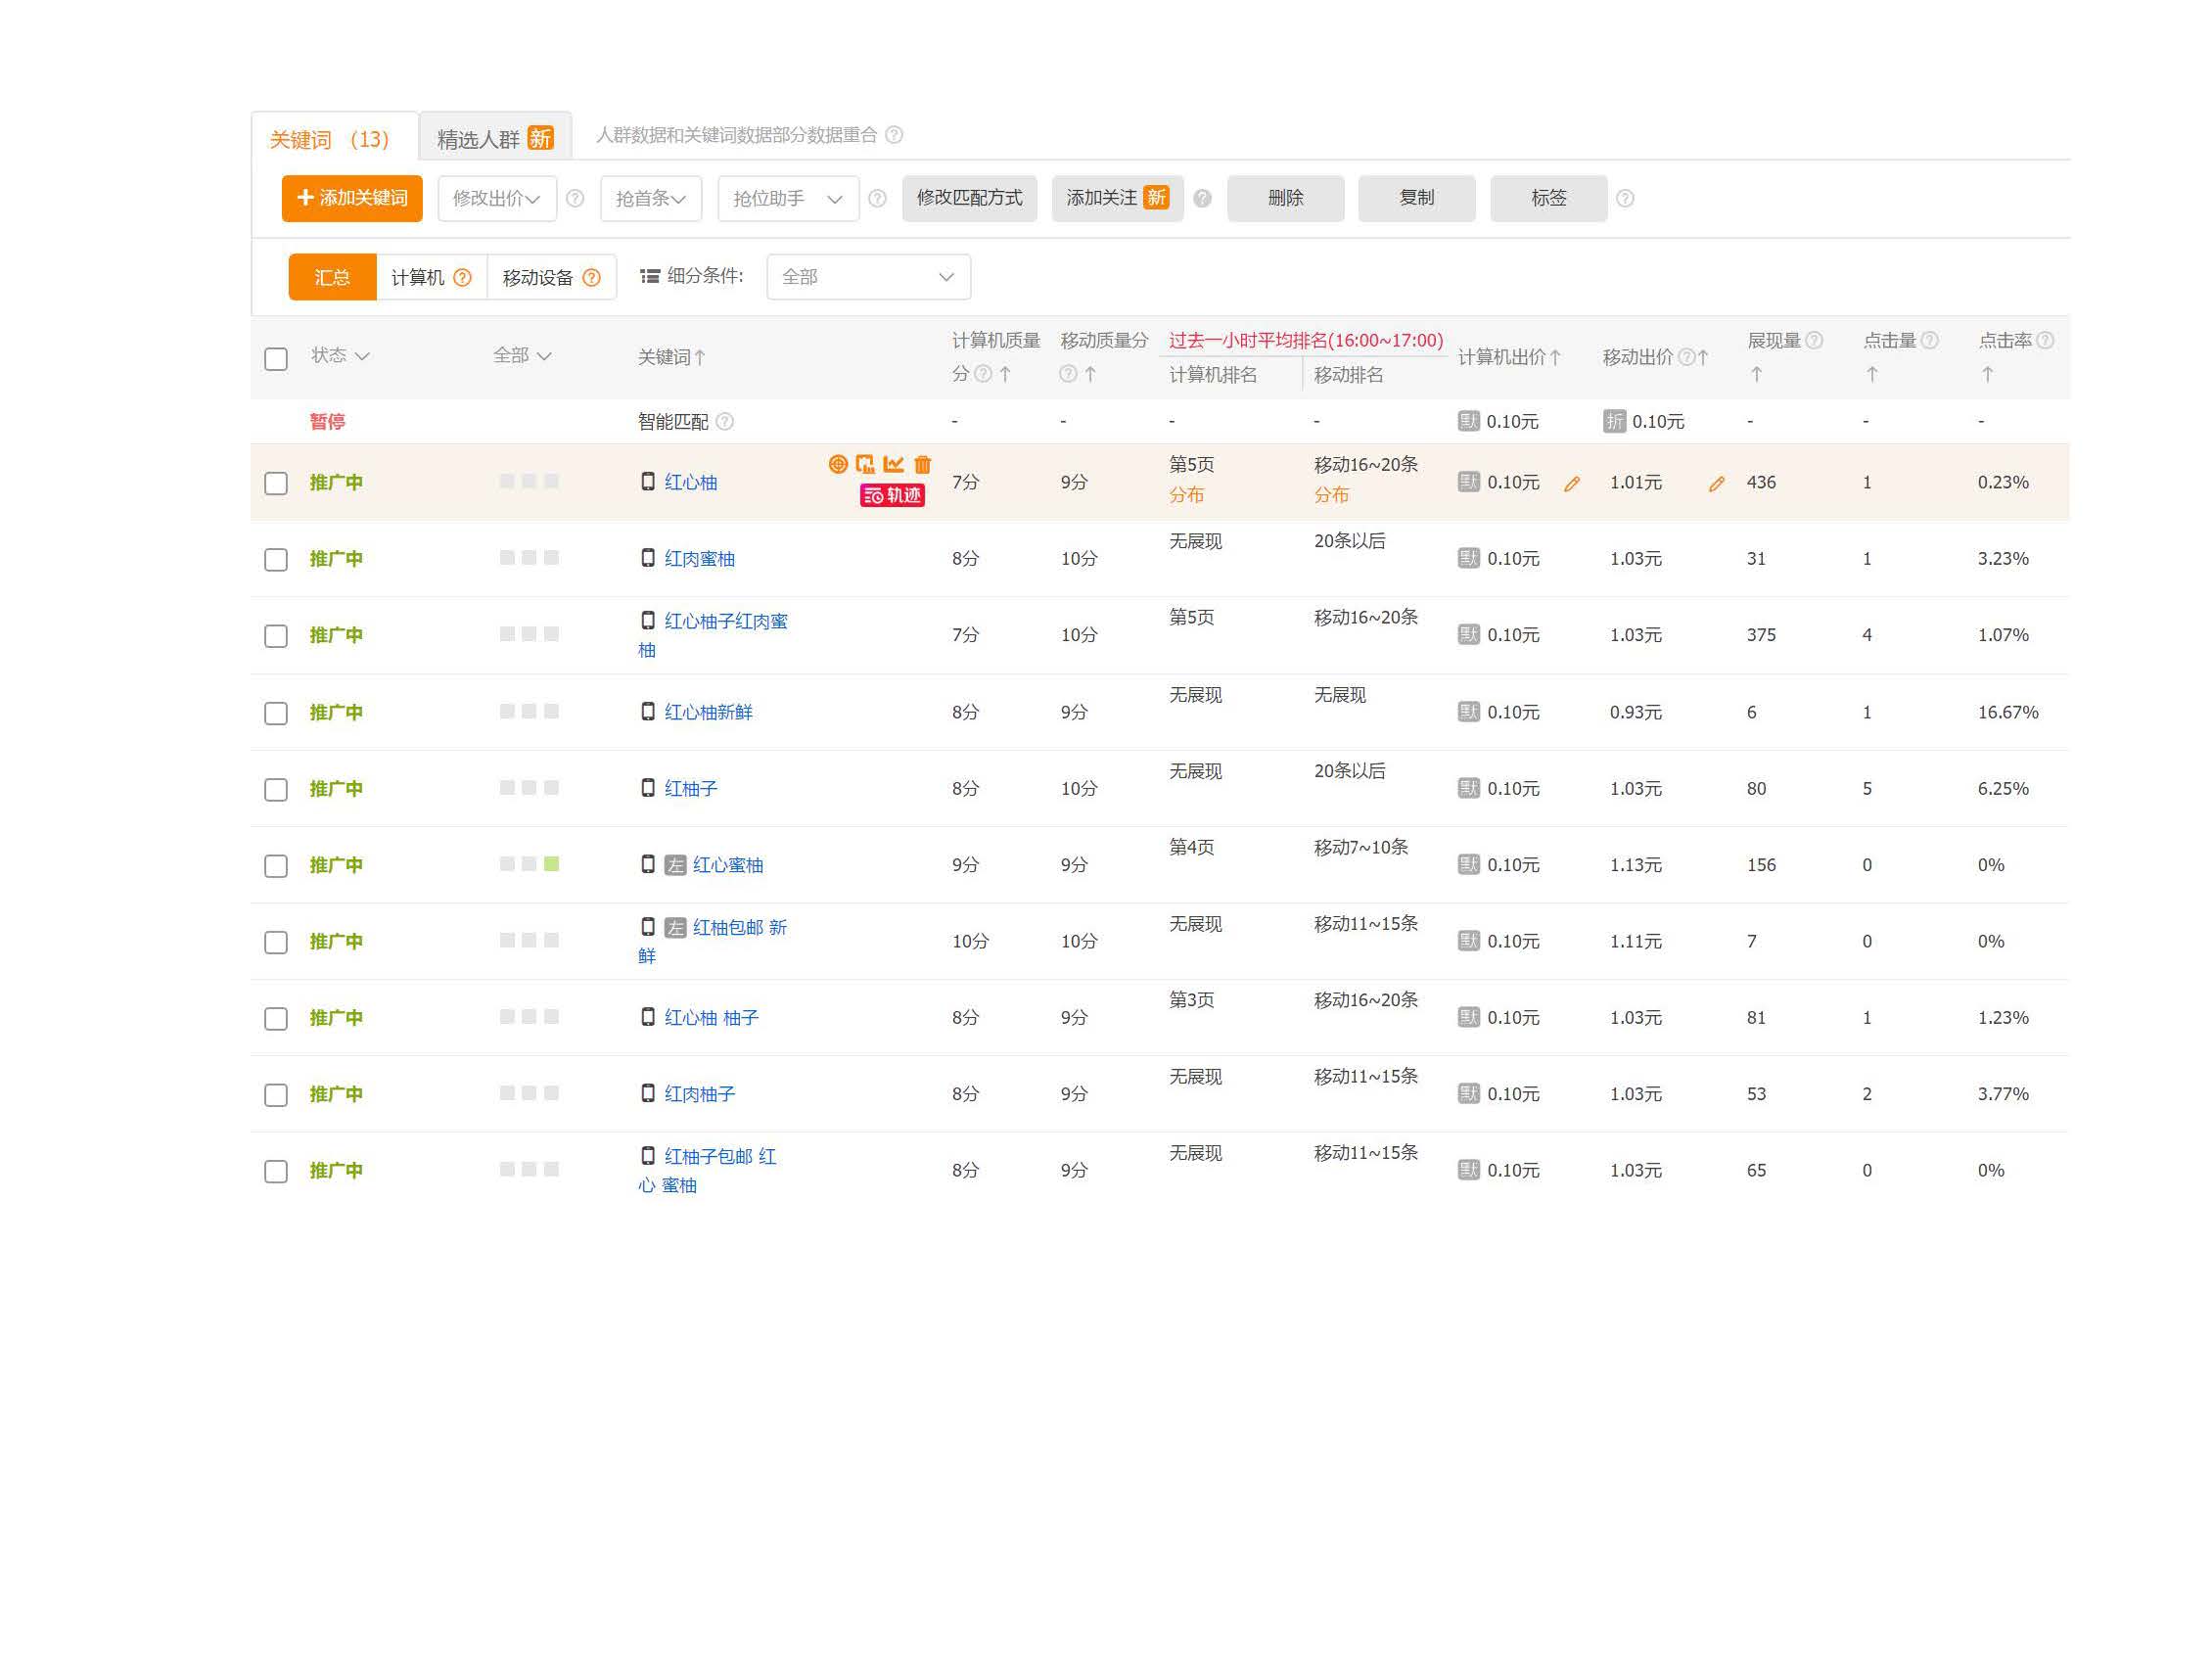Click the gray tag squares on 红柚子 row

click(x=529, y=788)
